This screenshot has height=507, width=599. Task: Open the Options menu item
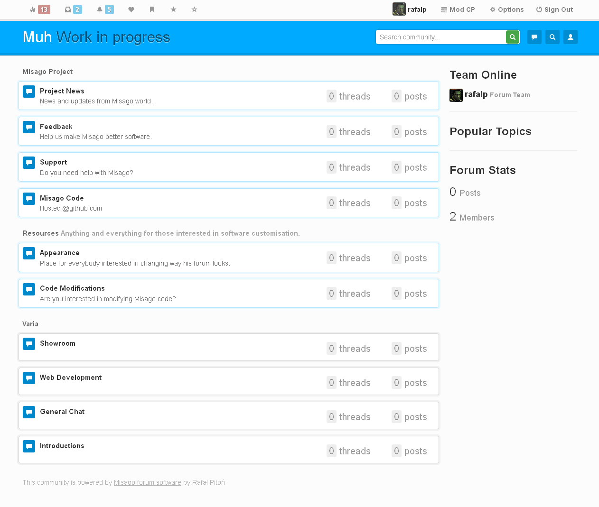point(506,9)
